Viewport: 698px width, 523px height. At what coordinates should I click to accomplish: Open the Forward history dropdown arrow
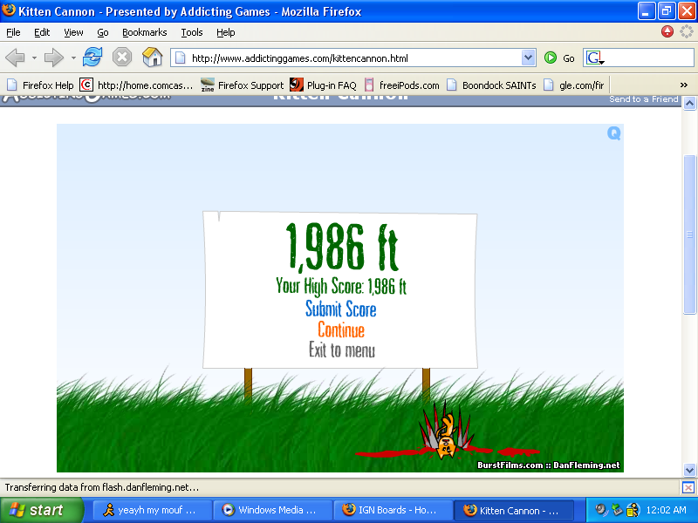73,58
